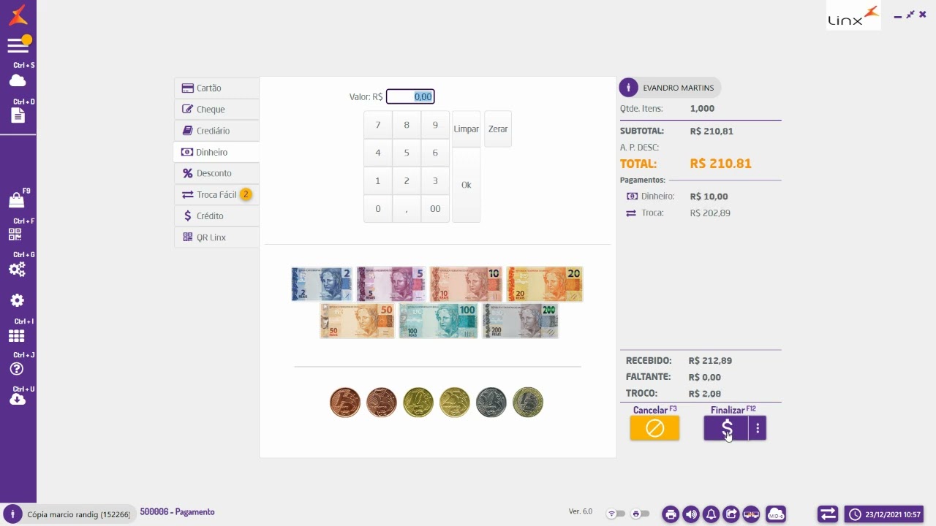Click the double-gears icon (Ctrl+G)
This screenshot has height=526, width=936.
coord(17,269)
